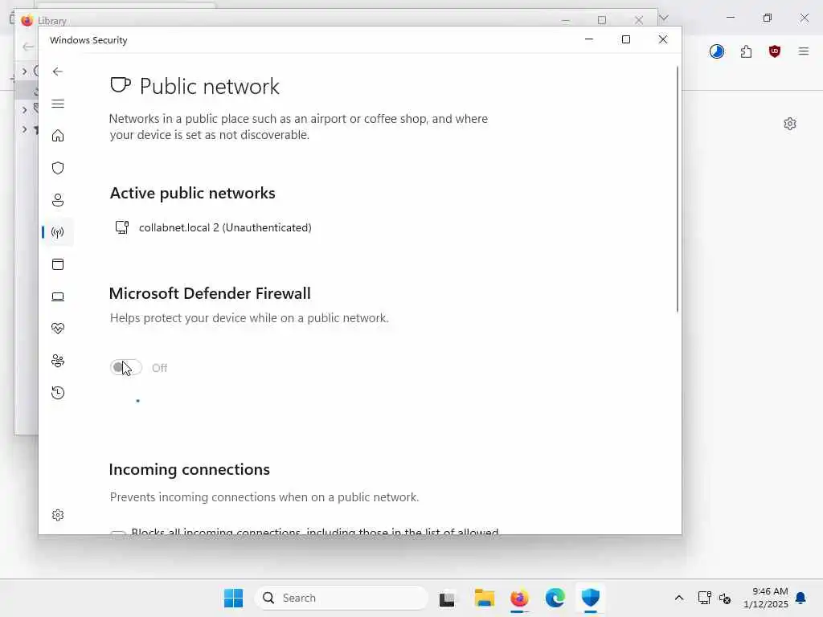Screen dimensions: 823x617
Task: Open notifications bell icon
Action: pyautogui.click(x=800, y=598)
